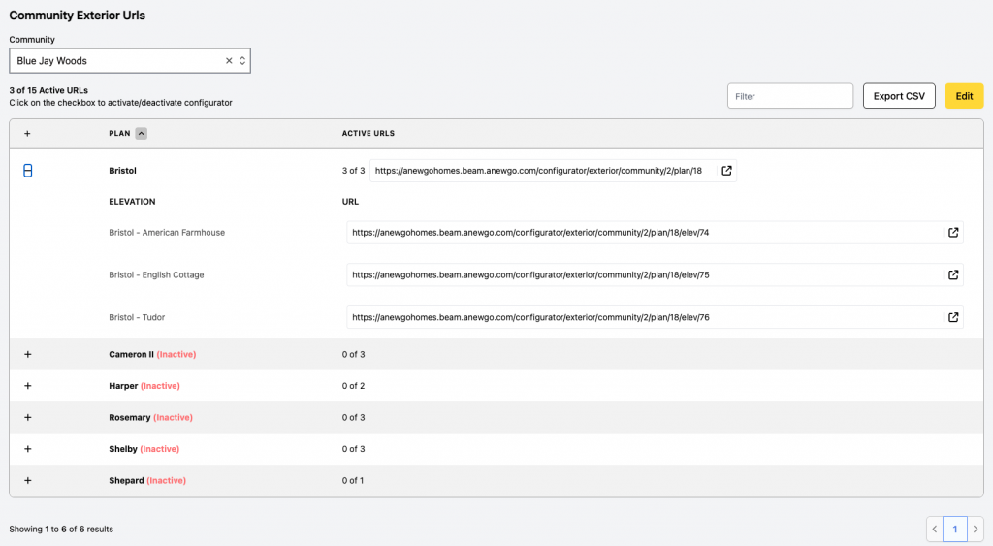
Task: Click into the Filter input field
Action: pyautogui.click(x=790, y=96)
